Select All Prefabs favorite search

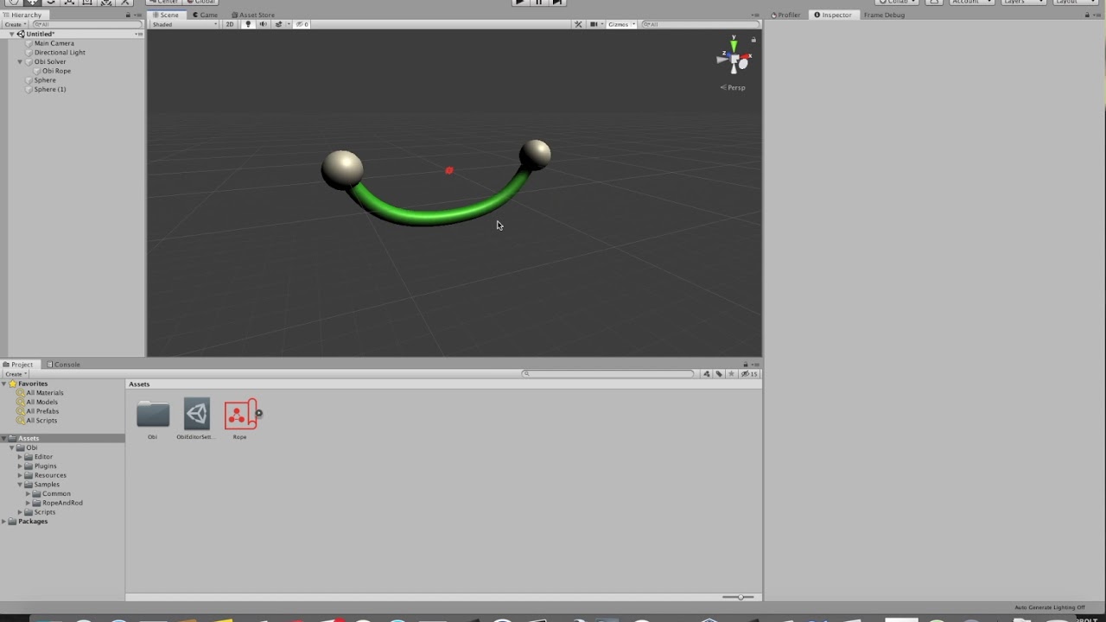42,411
